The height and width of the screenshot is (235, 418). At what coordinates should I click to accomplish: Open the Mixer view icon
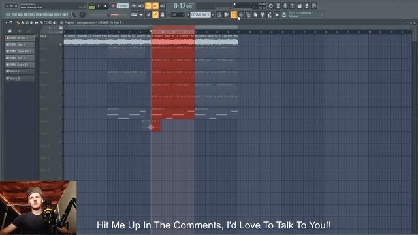[241, 14]
